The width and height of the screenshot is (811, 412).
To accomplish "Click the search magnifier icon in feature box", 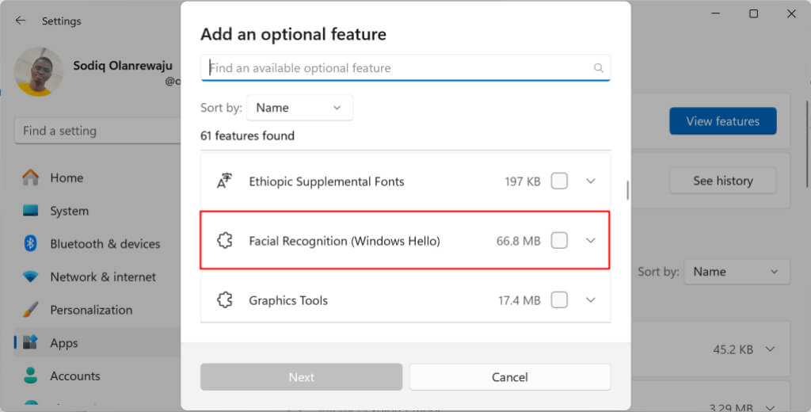I will pos(599,68).
